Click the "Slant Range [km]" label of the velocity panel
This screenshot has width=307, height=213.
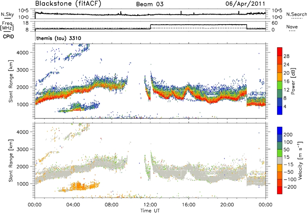[11, 160]
